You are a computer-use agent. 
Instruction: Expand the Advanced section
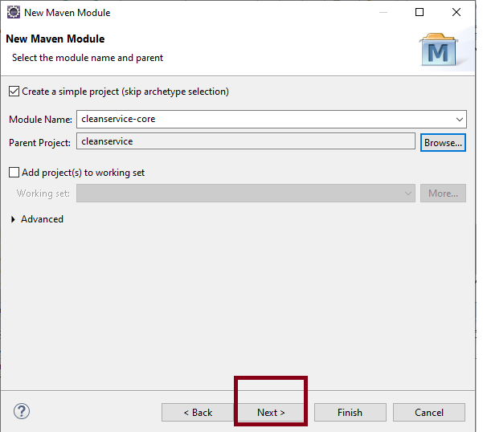(14, 219)
